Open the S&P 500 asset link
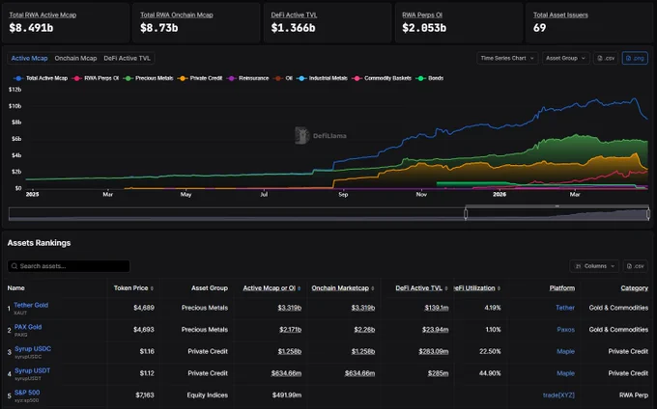 point(27,393)
